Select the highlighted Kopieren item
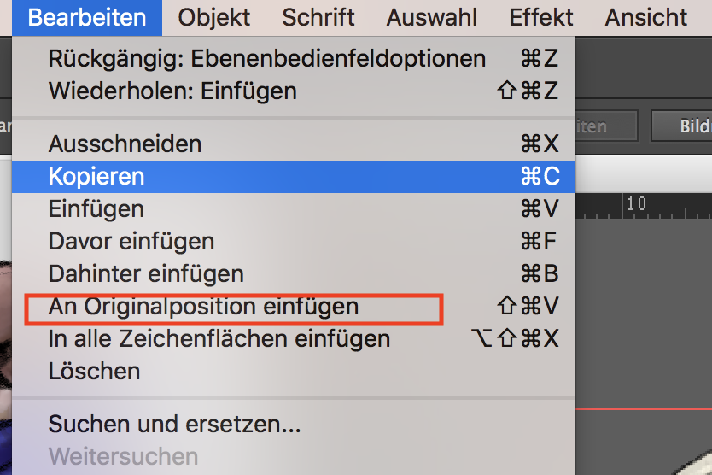 click(x=294, y=176)
